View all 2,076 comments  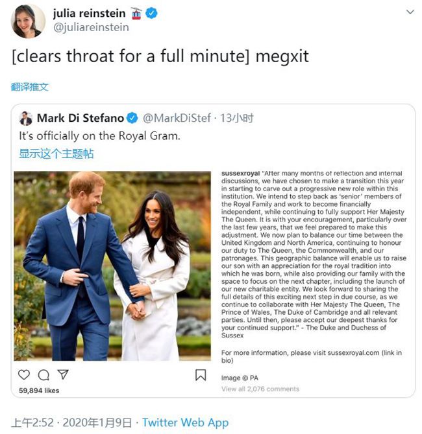pyautogui.click(x=260, y=389)
